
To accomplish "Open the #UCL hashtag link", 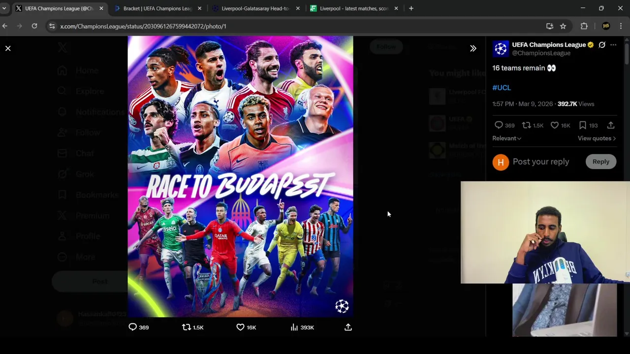I will point(502,88).
